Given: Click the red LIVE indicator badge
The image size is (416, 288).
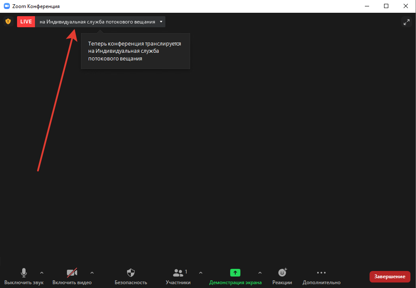Looking at the screenshot, I should [x=26, y=22].
